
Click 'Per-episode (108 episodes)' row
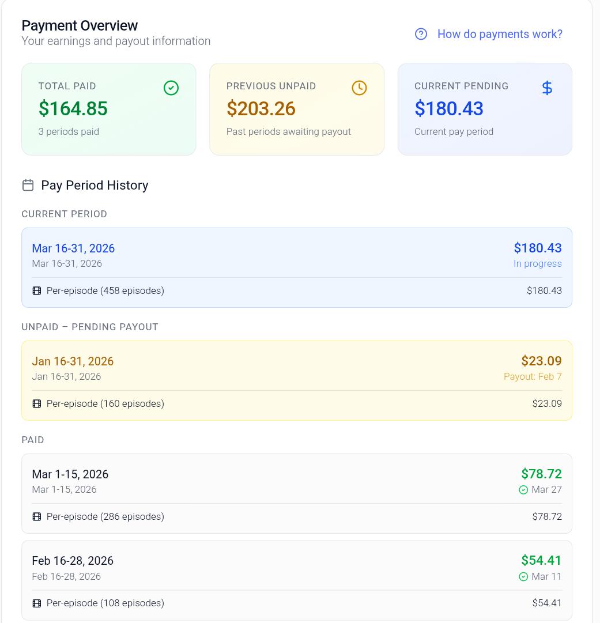pos(297,603)
